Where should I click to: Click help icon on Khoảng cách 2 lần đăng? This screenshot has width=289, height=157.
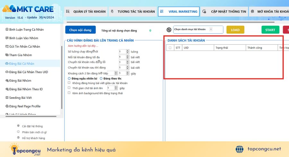(101, 73)
